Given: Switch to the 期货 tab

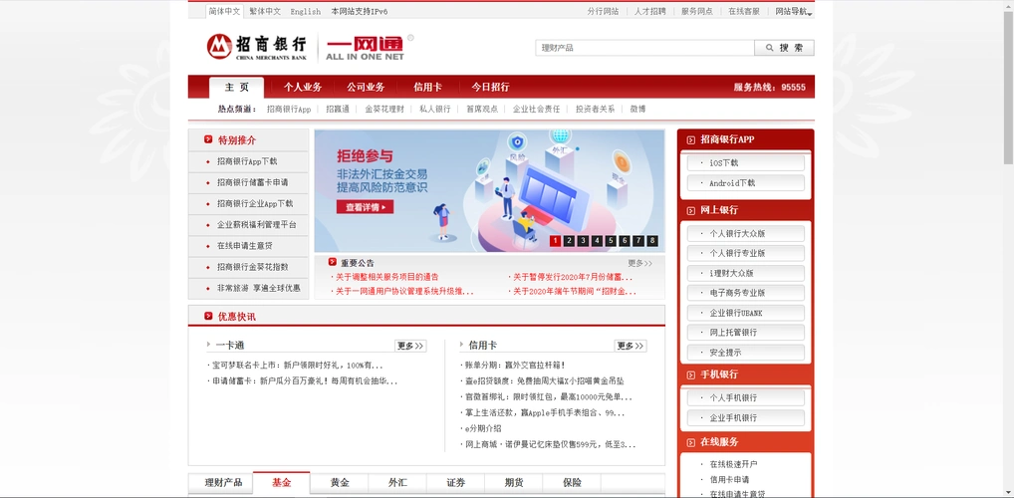Looking at the screenshot, I should [514, 482].
